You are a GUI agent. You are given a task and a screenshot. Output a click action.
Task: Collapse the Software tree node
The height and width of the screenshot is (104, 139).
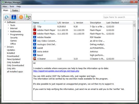click(x=5, y=22)
